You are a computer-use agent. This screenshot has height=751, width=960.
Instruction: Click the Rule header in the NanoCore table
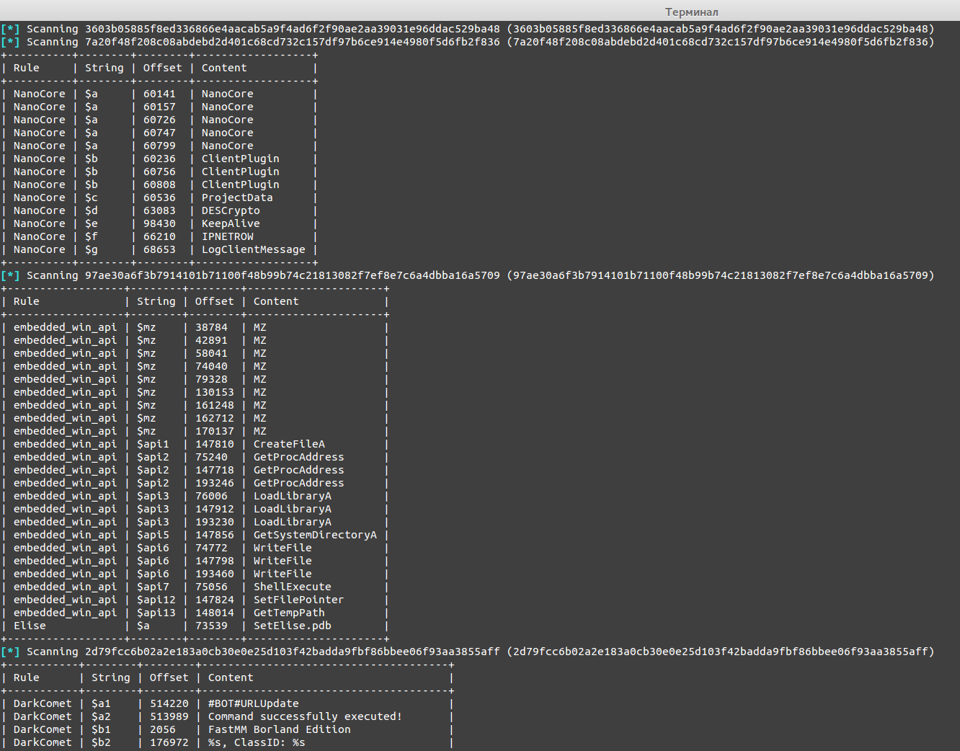(27, 68)
